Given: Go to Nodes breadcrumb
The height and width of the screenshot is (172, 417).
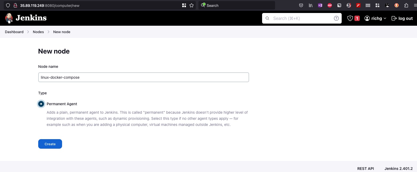Looking at the screenshot, I should pyautogui.click(x=38, y=32).
